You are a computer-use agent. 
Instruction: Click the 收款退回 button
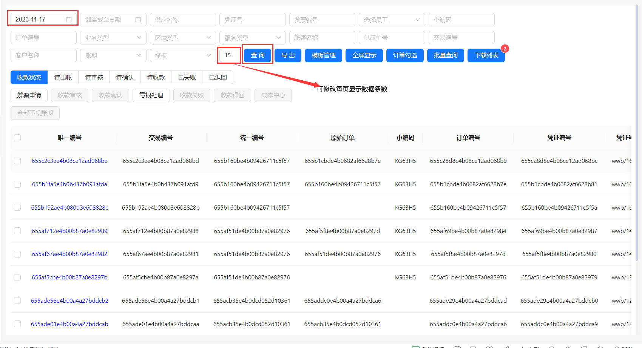click(x=233, y=95)
